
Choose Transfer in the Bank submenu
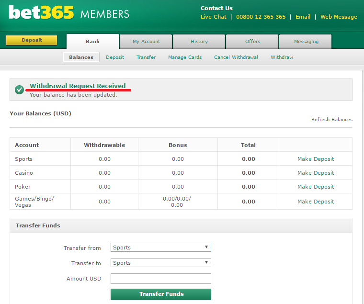coord(146,57)
